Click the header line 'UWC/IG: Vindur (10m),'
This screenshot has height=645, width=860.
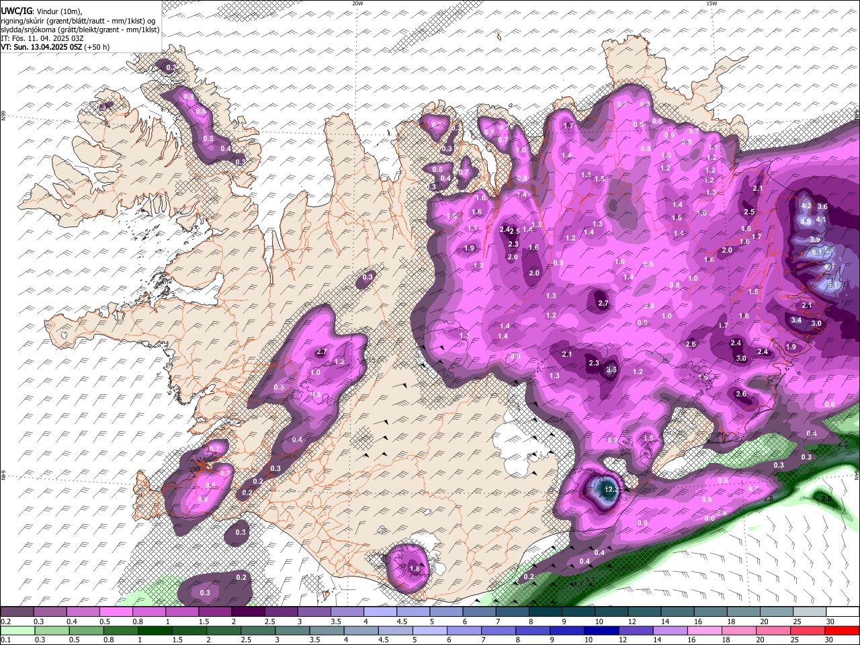click(x=42, y=11)
